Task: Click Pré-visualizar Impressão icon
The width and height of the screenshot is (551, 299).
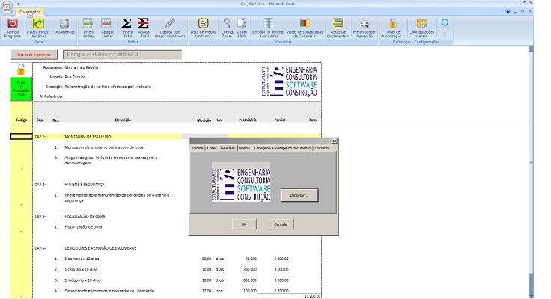Action: [x=363, y=24]
